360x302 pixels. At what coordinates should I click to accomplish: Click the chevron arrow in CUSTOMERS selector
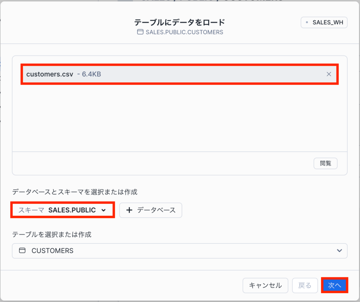point(339,251)
